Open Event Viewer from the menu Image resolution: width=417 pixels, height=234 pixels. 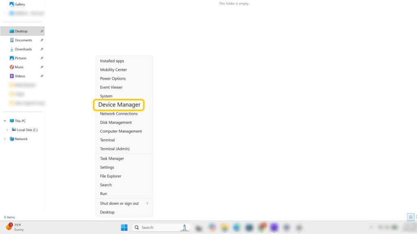click(x=111, y=87)
